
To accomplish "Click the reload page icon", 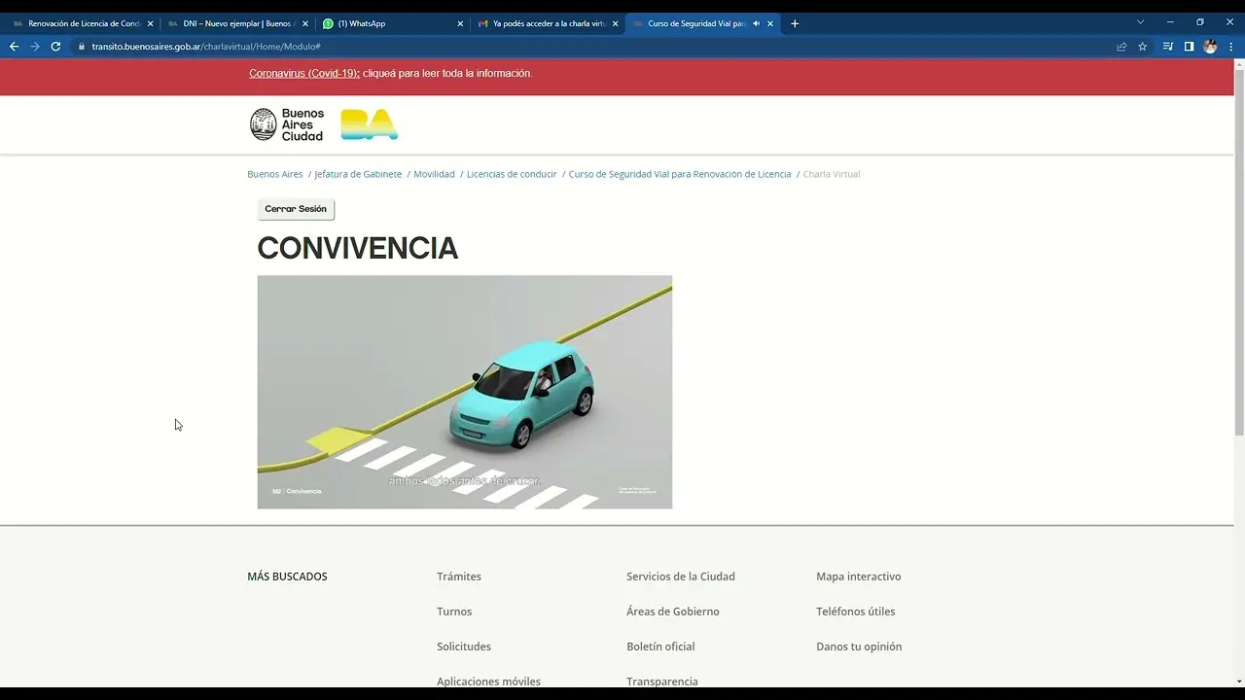I will click(55, 46).
